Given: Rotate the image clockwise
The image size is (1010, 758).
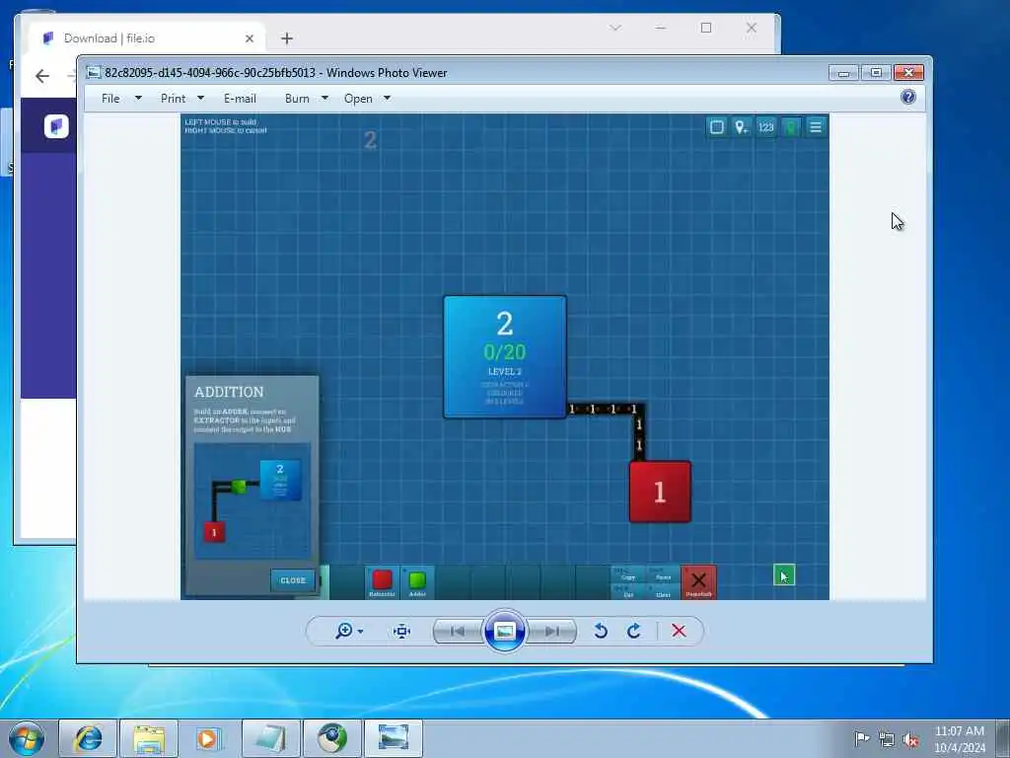Looking at the screenshot, I should (x=634, y=631).
